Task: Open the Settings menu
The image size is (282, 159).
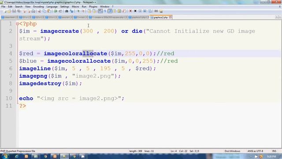Action: (65, 7)
